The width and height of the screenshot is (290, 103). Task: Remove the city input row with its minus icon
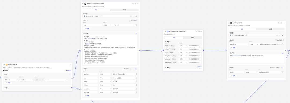tap(136, 25)
